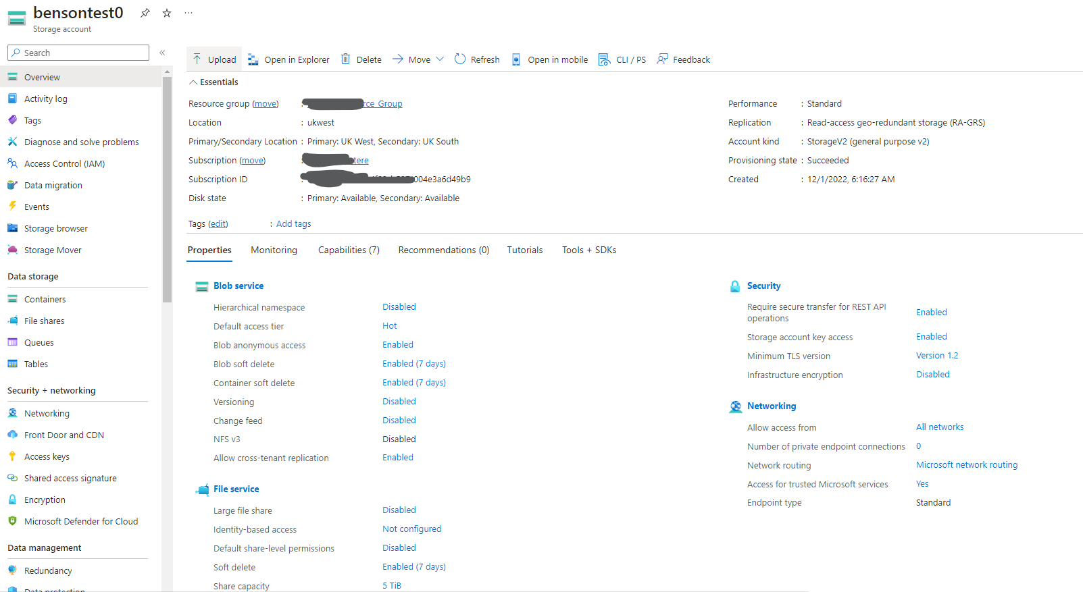The image size is (1083, 592).
Task: Click the Networking heading in properties
Action: point(772,406)
